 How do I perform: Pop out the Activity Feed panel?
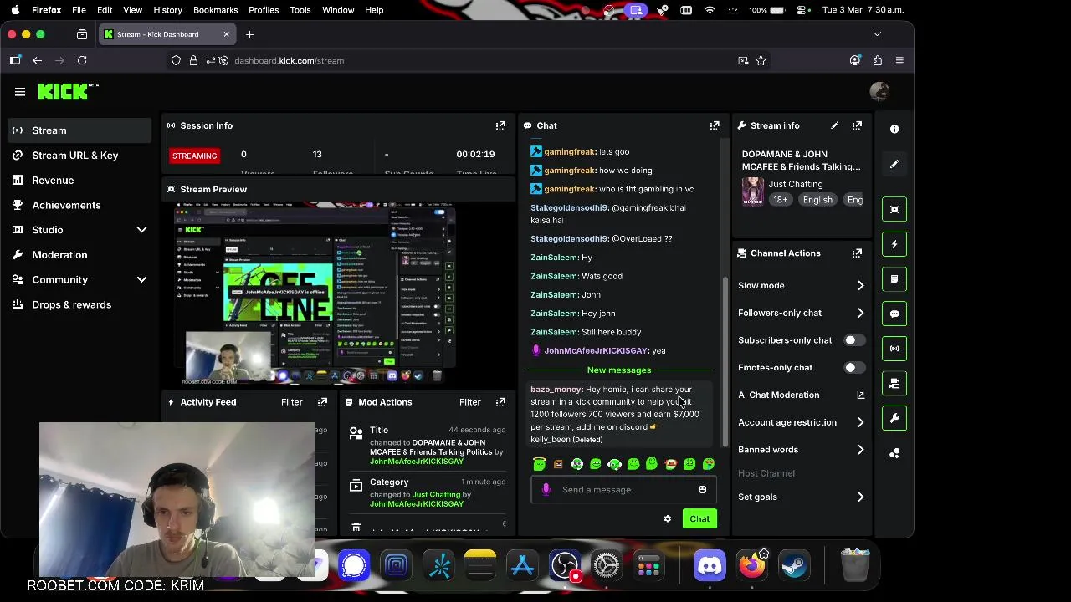[322, 402]
